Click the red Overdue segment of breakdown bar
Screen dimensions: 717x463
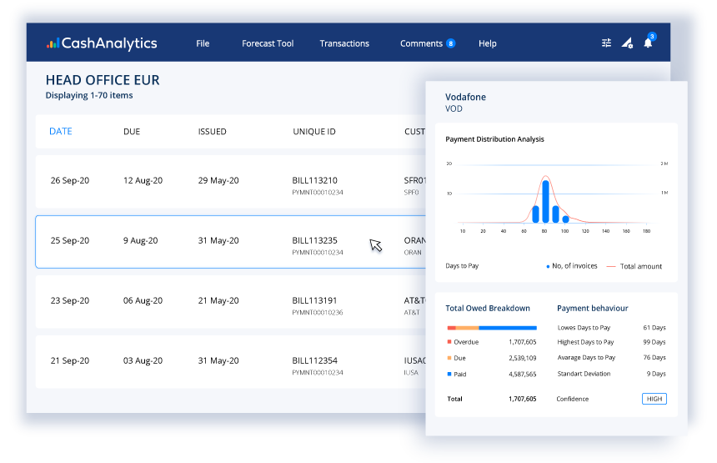pos(451,328)
